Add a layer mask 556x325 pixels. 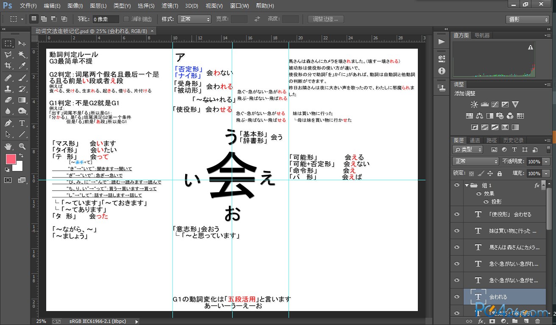pos(492,321)
